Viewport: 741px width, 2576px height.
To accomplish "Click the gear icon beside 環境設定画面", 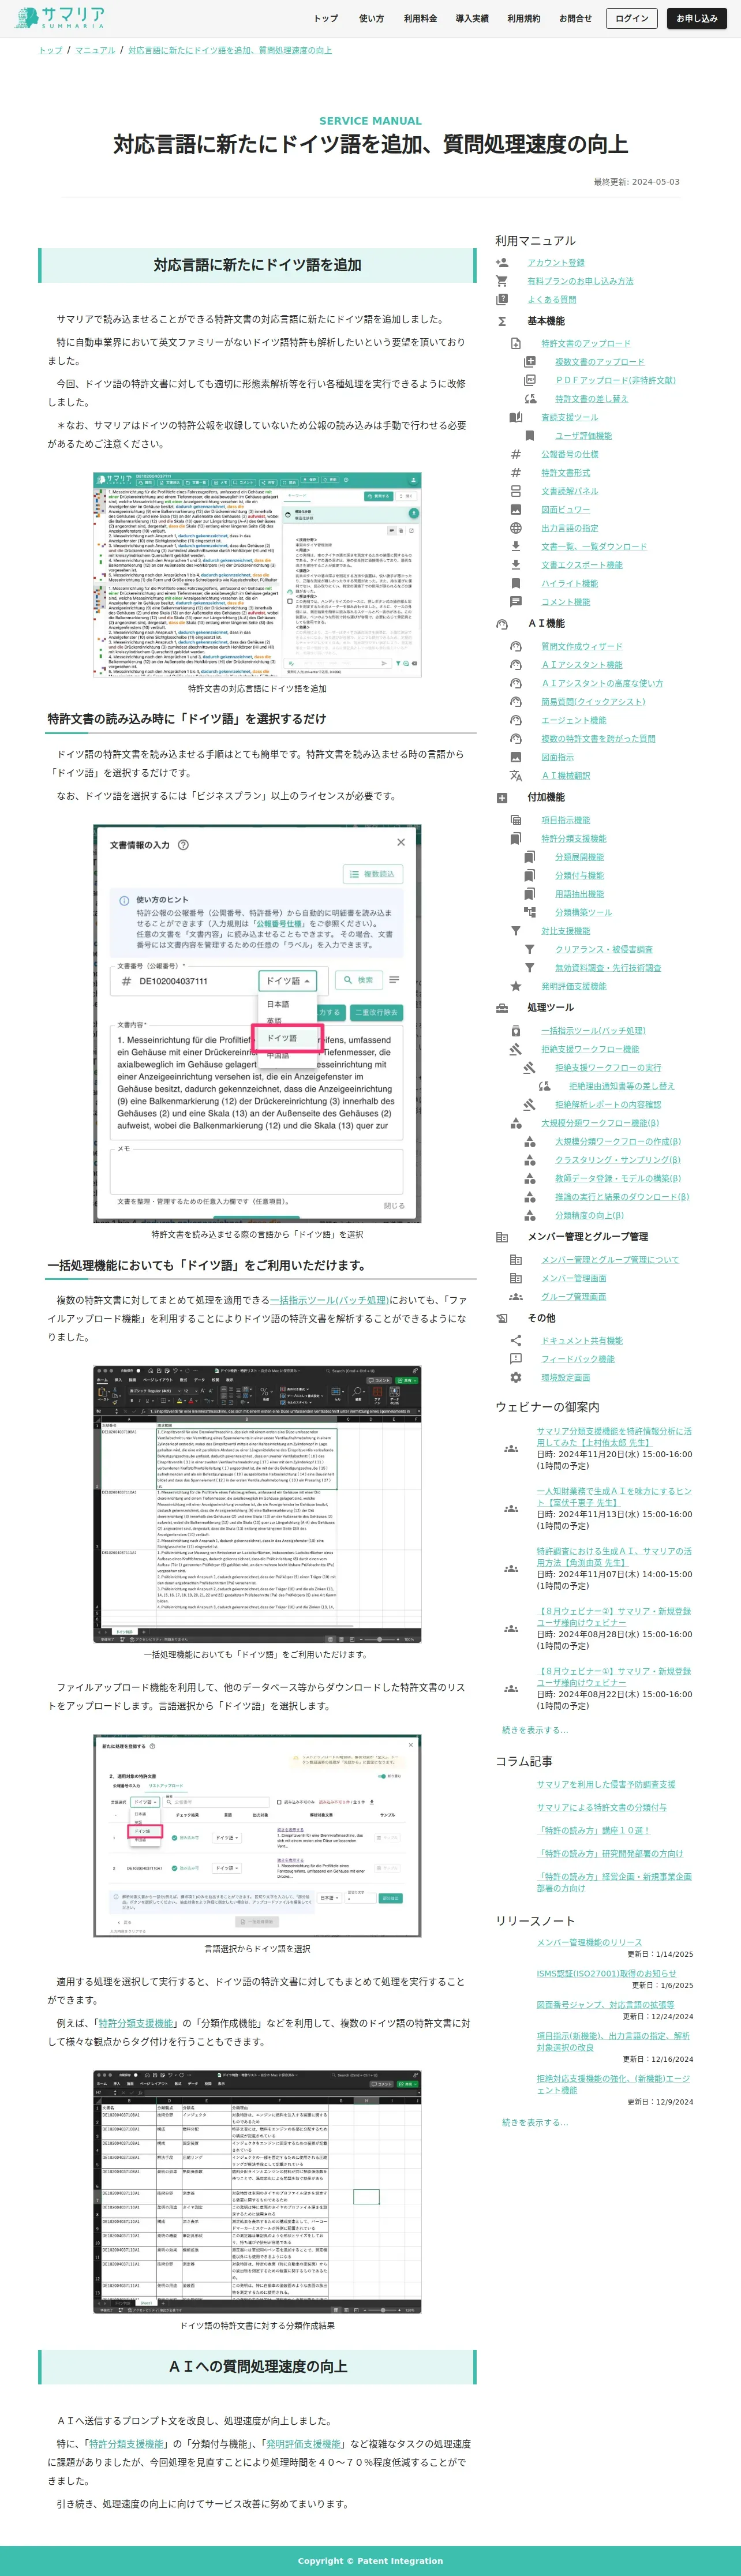I will 516,1378.
